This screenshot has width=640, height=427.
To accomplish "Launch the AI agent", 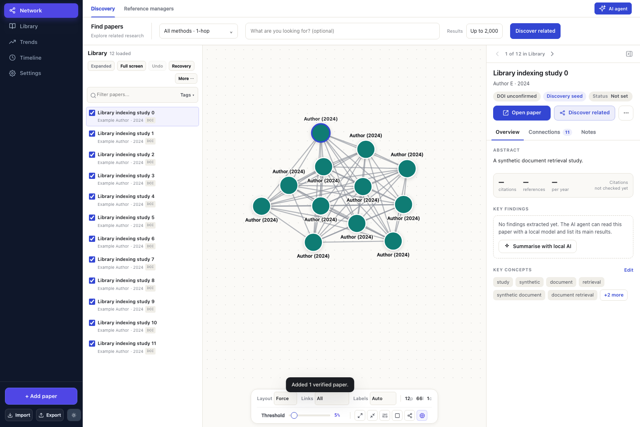I will tap(613, 9).
